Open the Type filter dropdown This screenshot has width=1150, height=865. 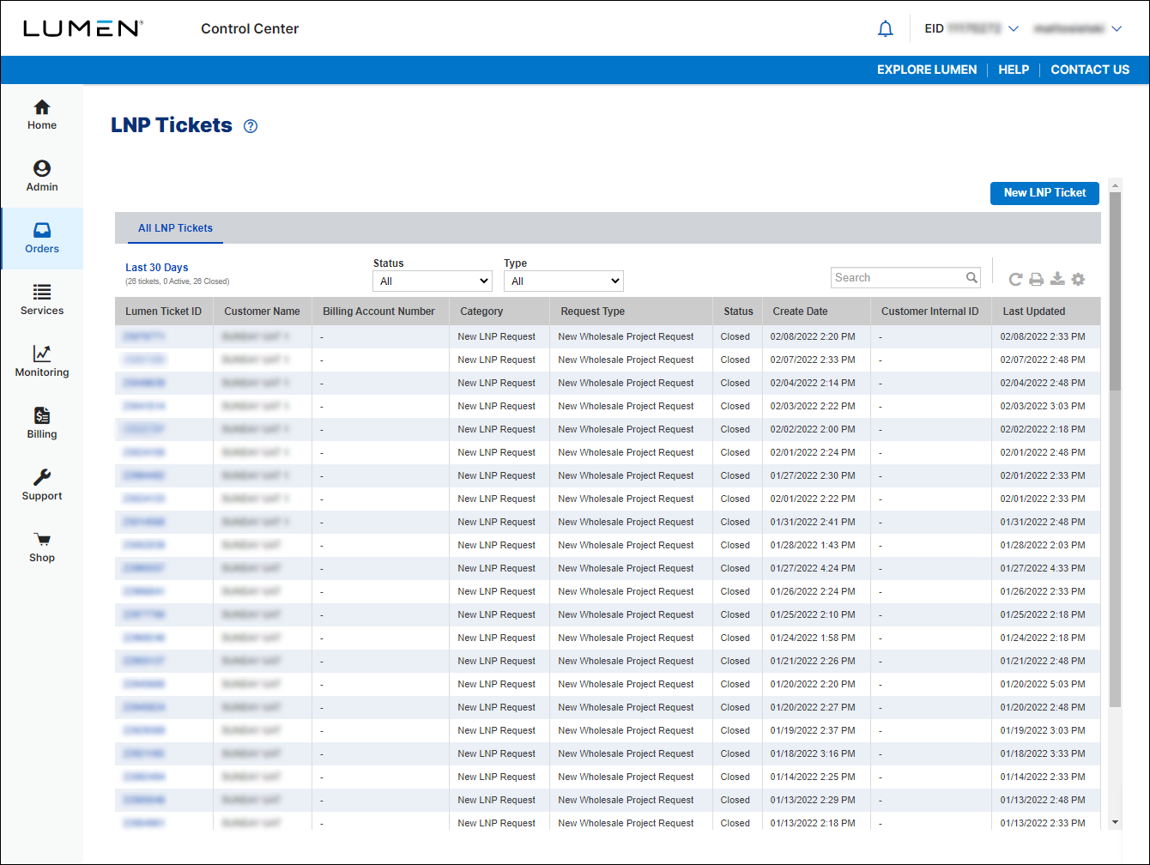(564, 281)
